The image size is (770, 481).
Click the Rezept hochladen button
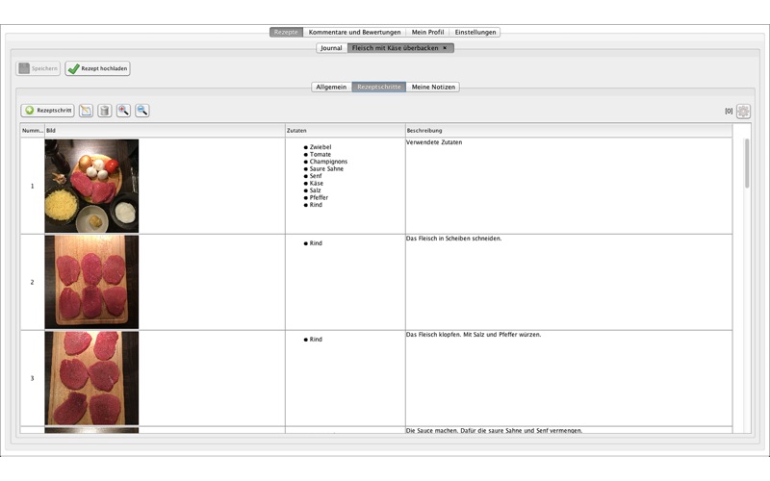pyautogui.click(x=98, y=68)
